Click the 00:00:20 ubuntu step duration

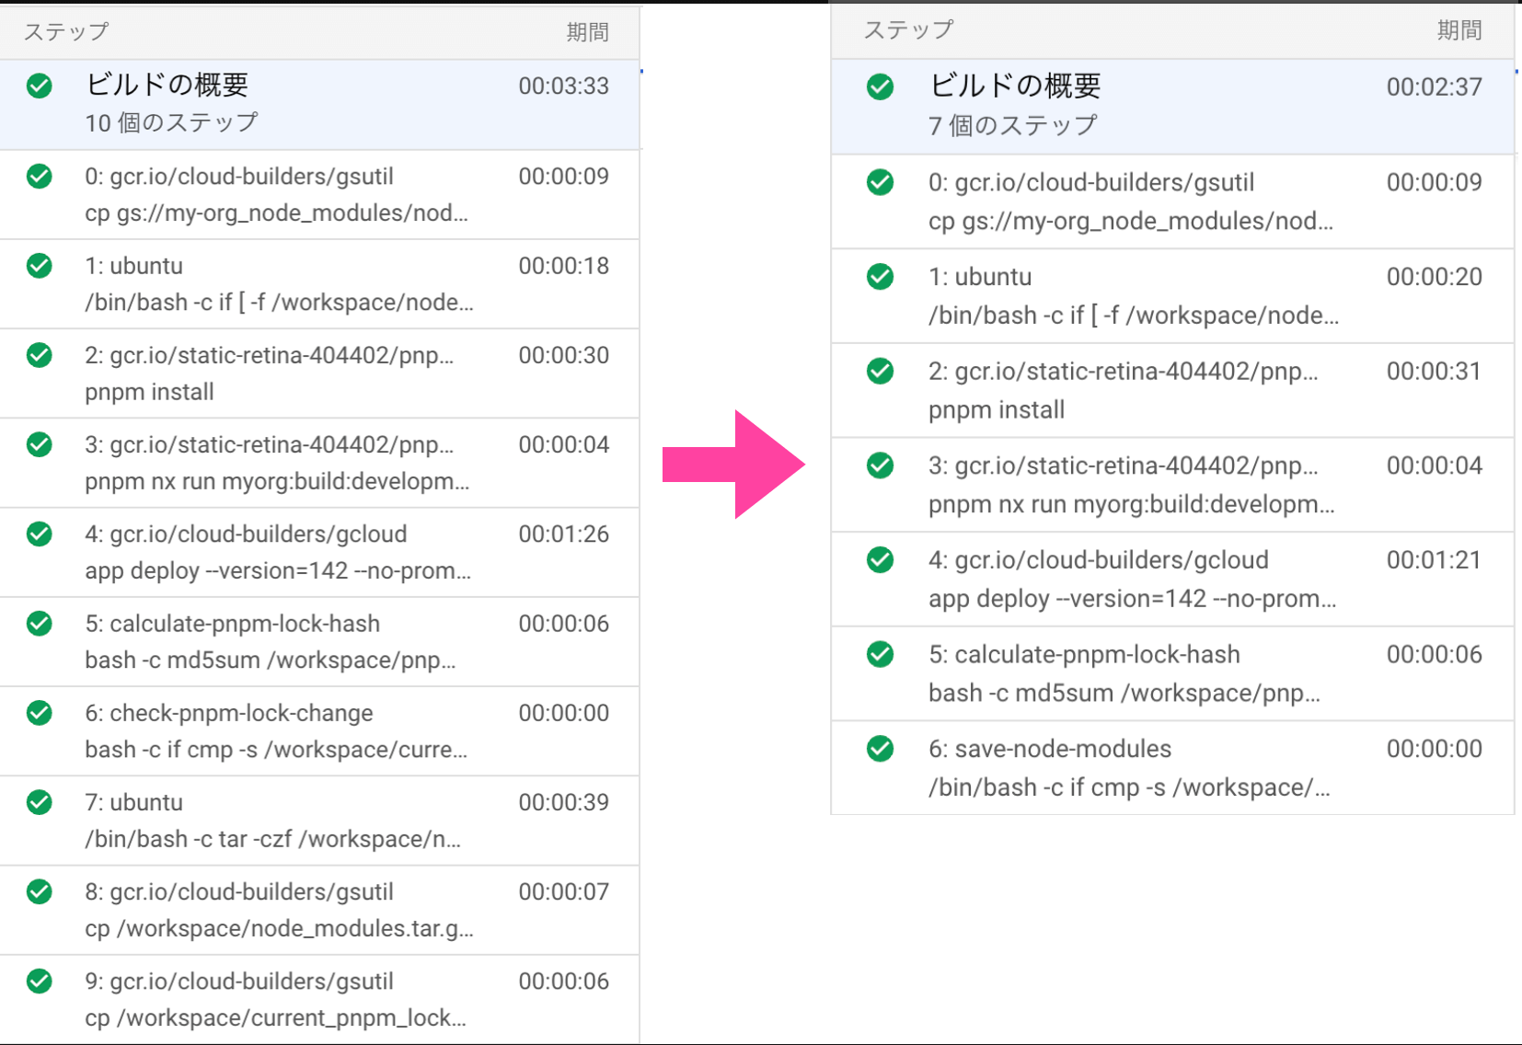coord(1435,276)
